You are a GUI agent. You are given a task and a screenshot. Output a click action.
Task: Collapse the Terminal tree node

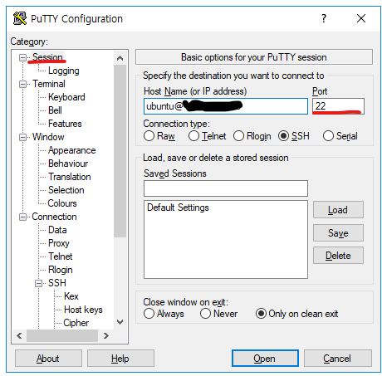pos(22,84)
